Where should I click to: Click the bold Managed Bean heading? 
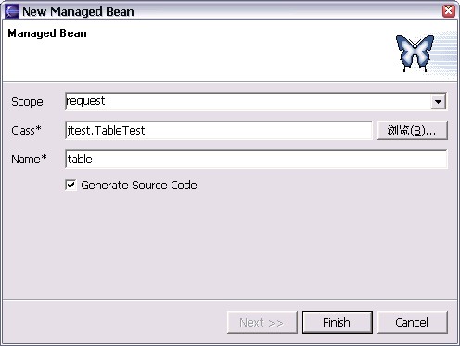(x=47, y=33)
